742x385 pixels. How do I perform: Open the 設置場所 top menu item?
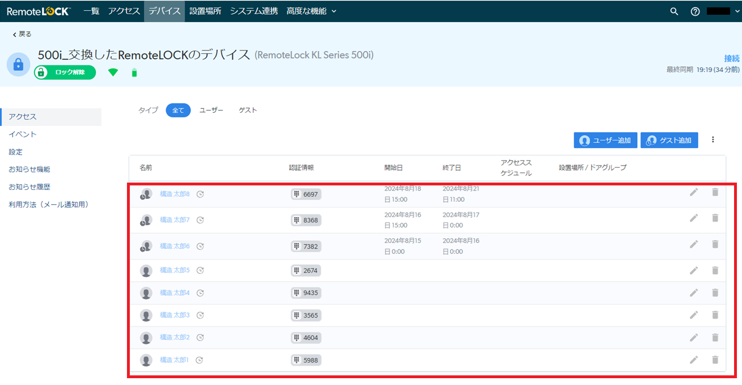205,11
